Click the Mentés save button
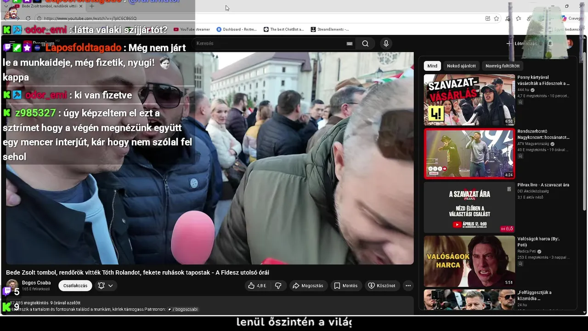588x331 pixels. [x=345, y=285]
